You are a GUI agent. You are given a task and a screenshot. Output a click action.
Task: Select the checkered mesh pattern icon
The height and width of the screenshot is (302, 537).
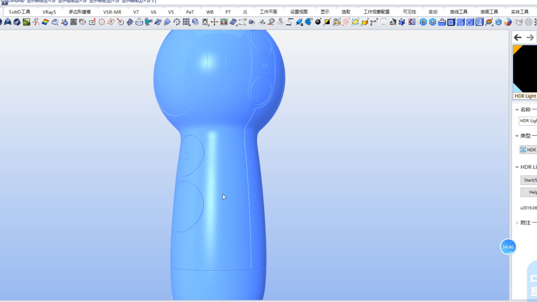pos(73,22)
